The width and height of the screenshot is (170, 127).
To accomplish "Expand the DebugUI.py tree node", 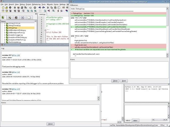I will (5, 28).
